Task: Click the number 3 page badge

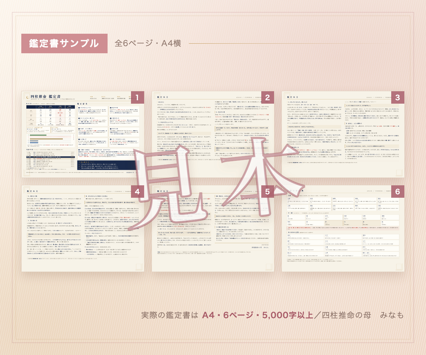Action: click(x=398, y=98)
